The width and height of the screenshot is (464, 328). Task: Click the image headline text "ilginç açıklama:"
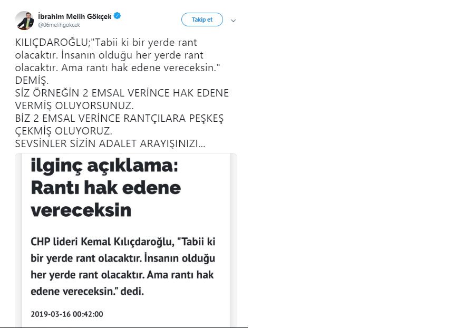(105, 167)
